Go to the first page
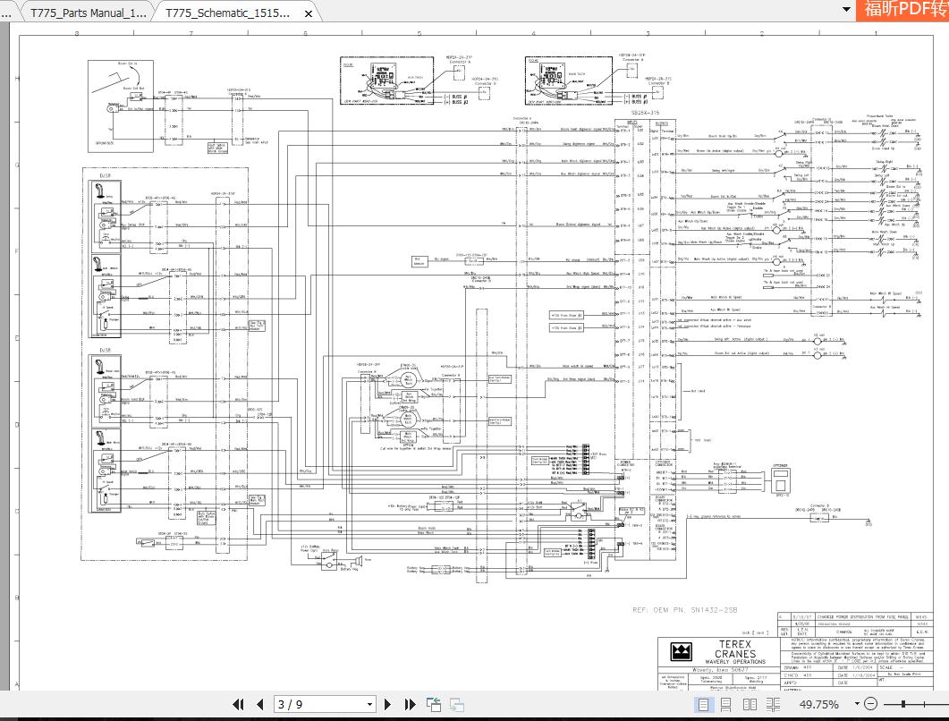Screen dimensions: 949x721 239,704
